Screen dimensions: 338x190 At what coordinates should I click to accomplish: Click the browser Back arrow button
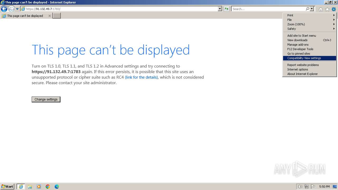click(4, 9)
